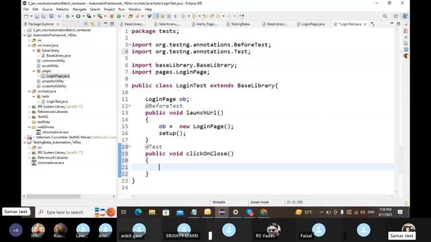Show hidden editor tabs list
Screen dimensions: 431x242
[372, 24]
